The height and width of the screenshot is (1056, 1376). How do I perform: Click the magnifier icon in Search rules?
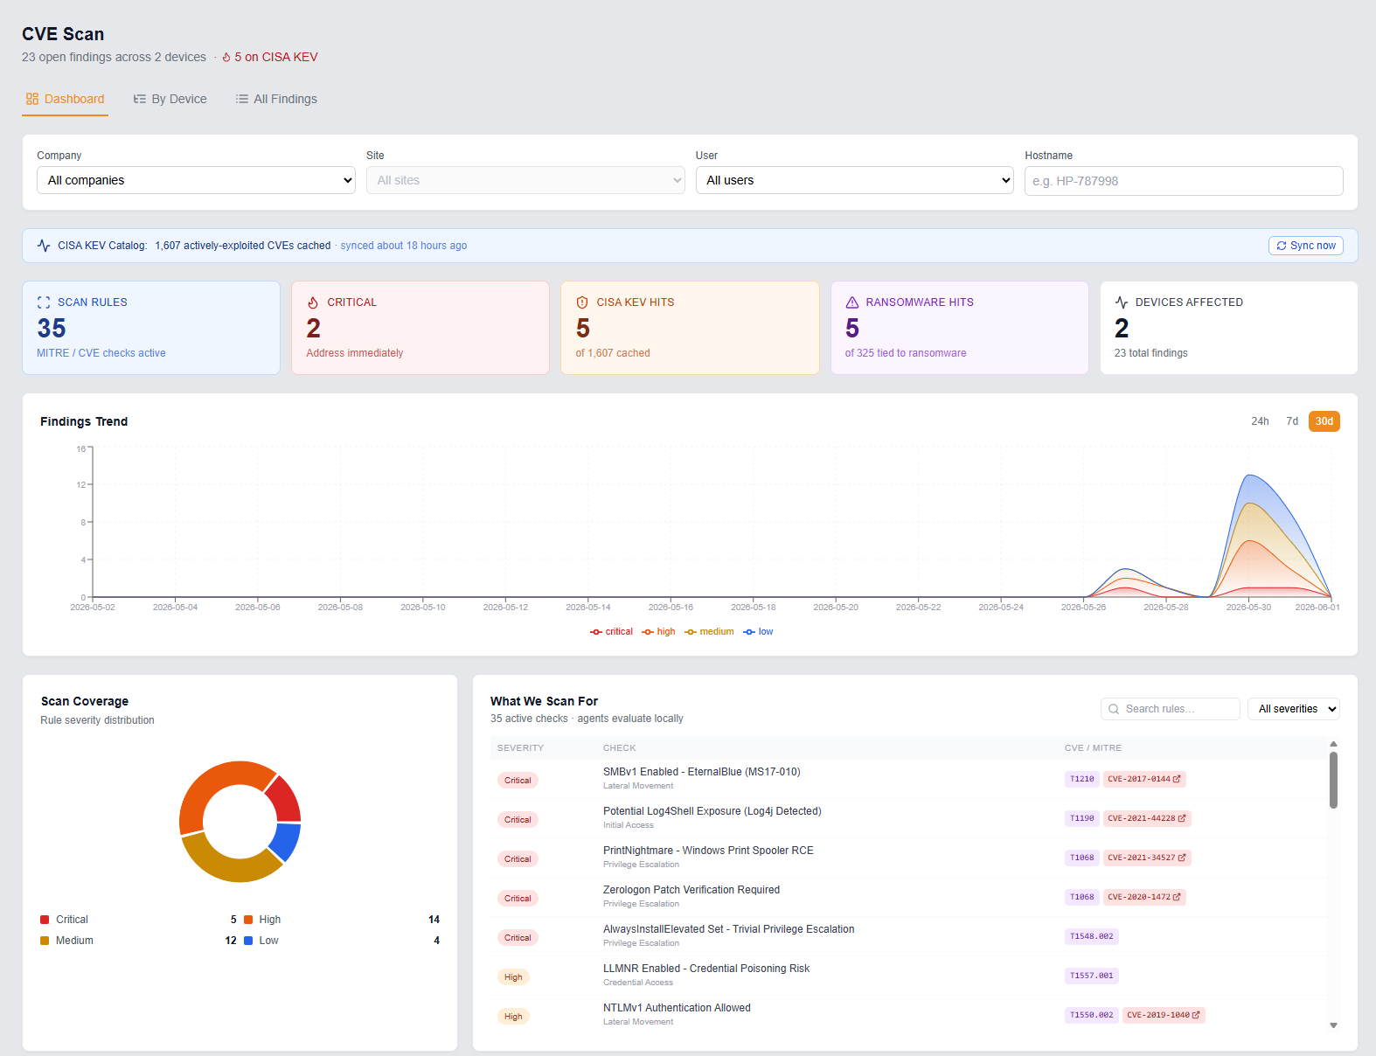pos(1114,709)
